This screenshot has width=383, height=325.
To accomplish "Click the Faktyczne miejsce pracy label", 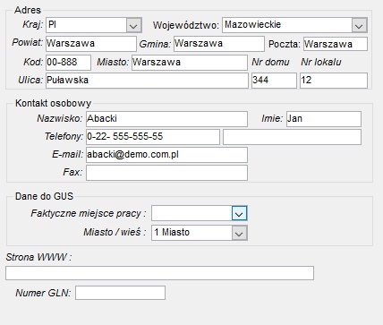I will click(x=89, y=213).
